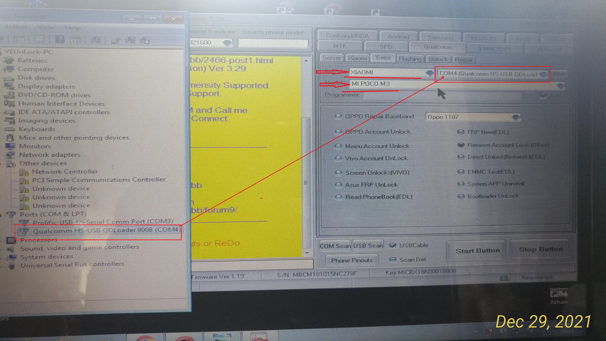Click the Network adapters icon
The image size is (606, 341).
coord(9,154)
